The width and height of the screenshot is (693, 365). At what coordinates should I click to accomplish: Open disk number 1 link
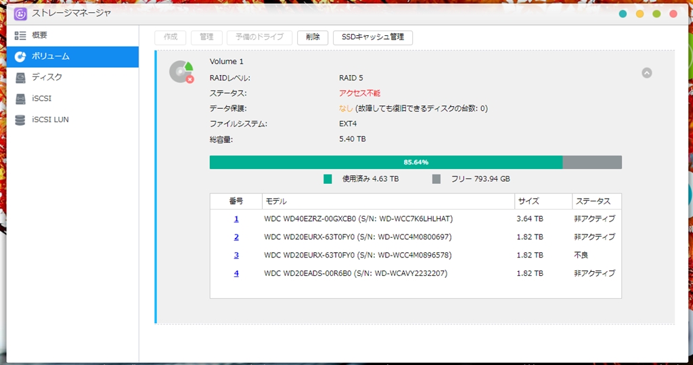click(236, 219)
